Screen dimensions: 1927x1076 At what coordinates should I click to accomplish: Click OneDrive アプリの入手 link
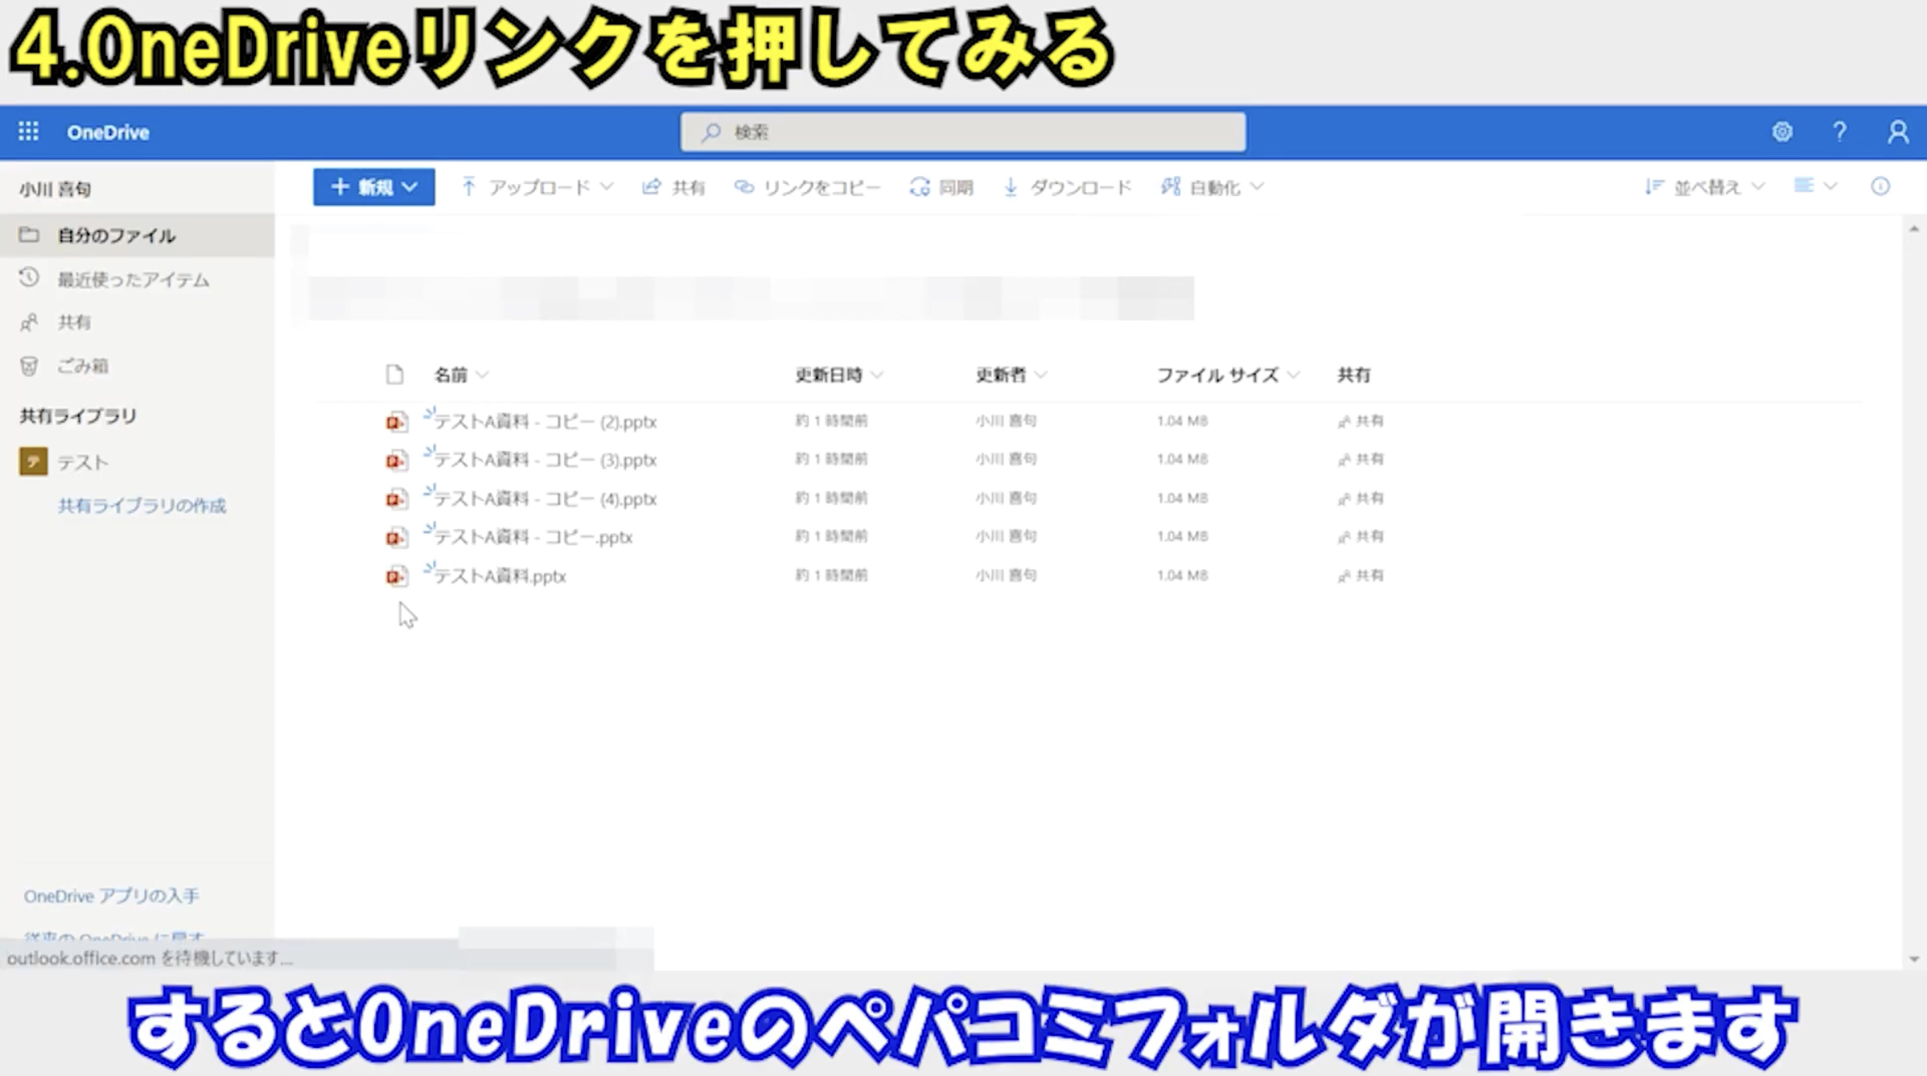(111, 896)
